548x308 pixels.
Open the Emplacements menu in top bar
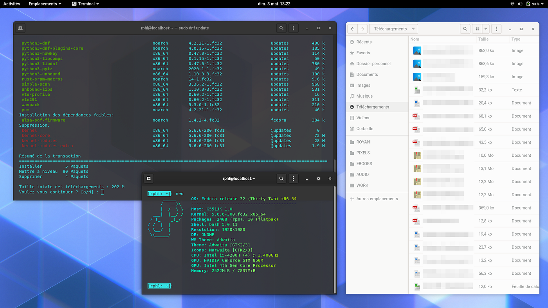pos(45,4)
